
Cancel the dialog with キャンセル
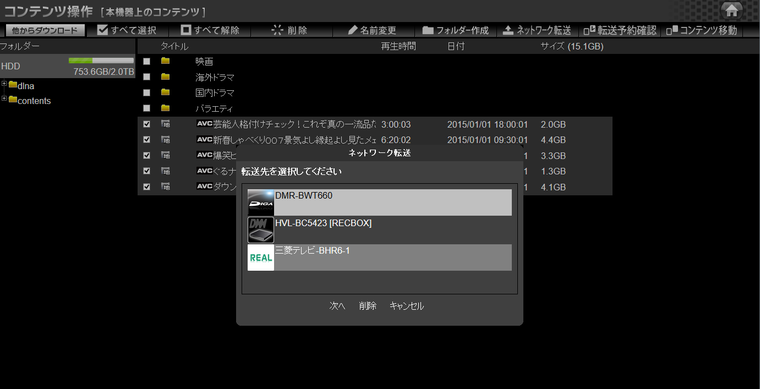coord(406,306)
